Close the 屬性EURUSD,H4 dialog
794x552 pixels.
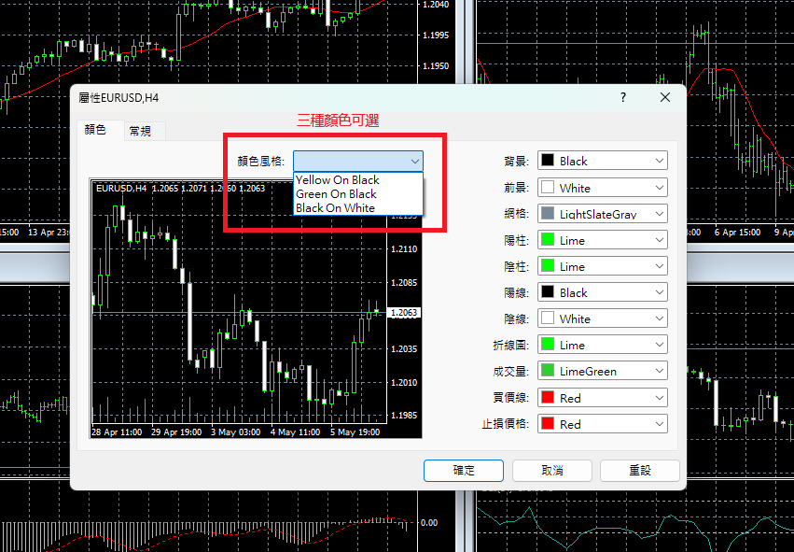(665, 97)
